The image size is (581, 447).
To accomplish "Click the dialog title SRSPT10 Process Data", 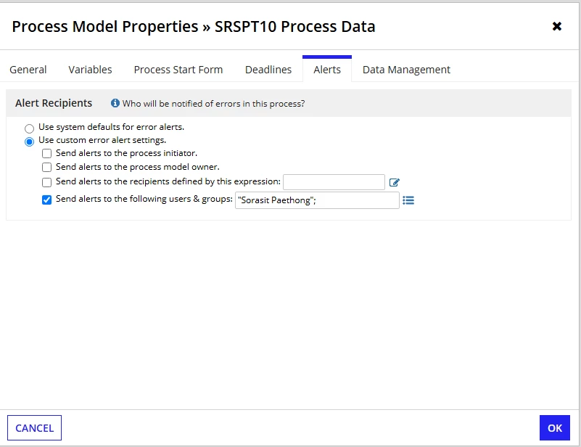I will 295,26.
